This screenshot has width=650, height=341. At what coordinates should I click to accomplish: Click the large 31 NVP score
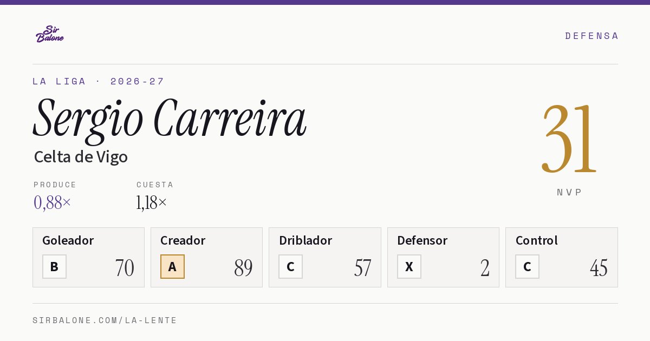pyautogui.click(x=569, y=139)
